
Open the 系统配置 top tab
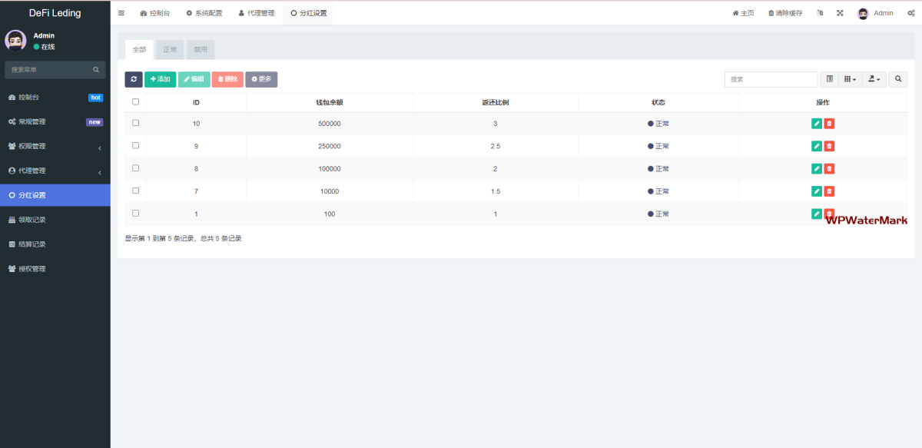[204, 13]
